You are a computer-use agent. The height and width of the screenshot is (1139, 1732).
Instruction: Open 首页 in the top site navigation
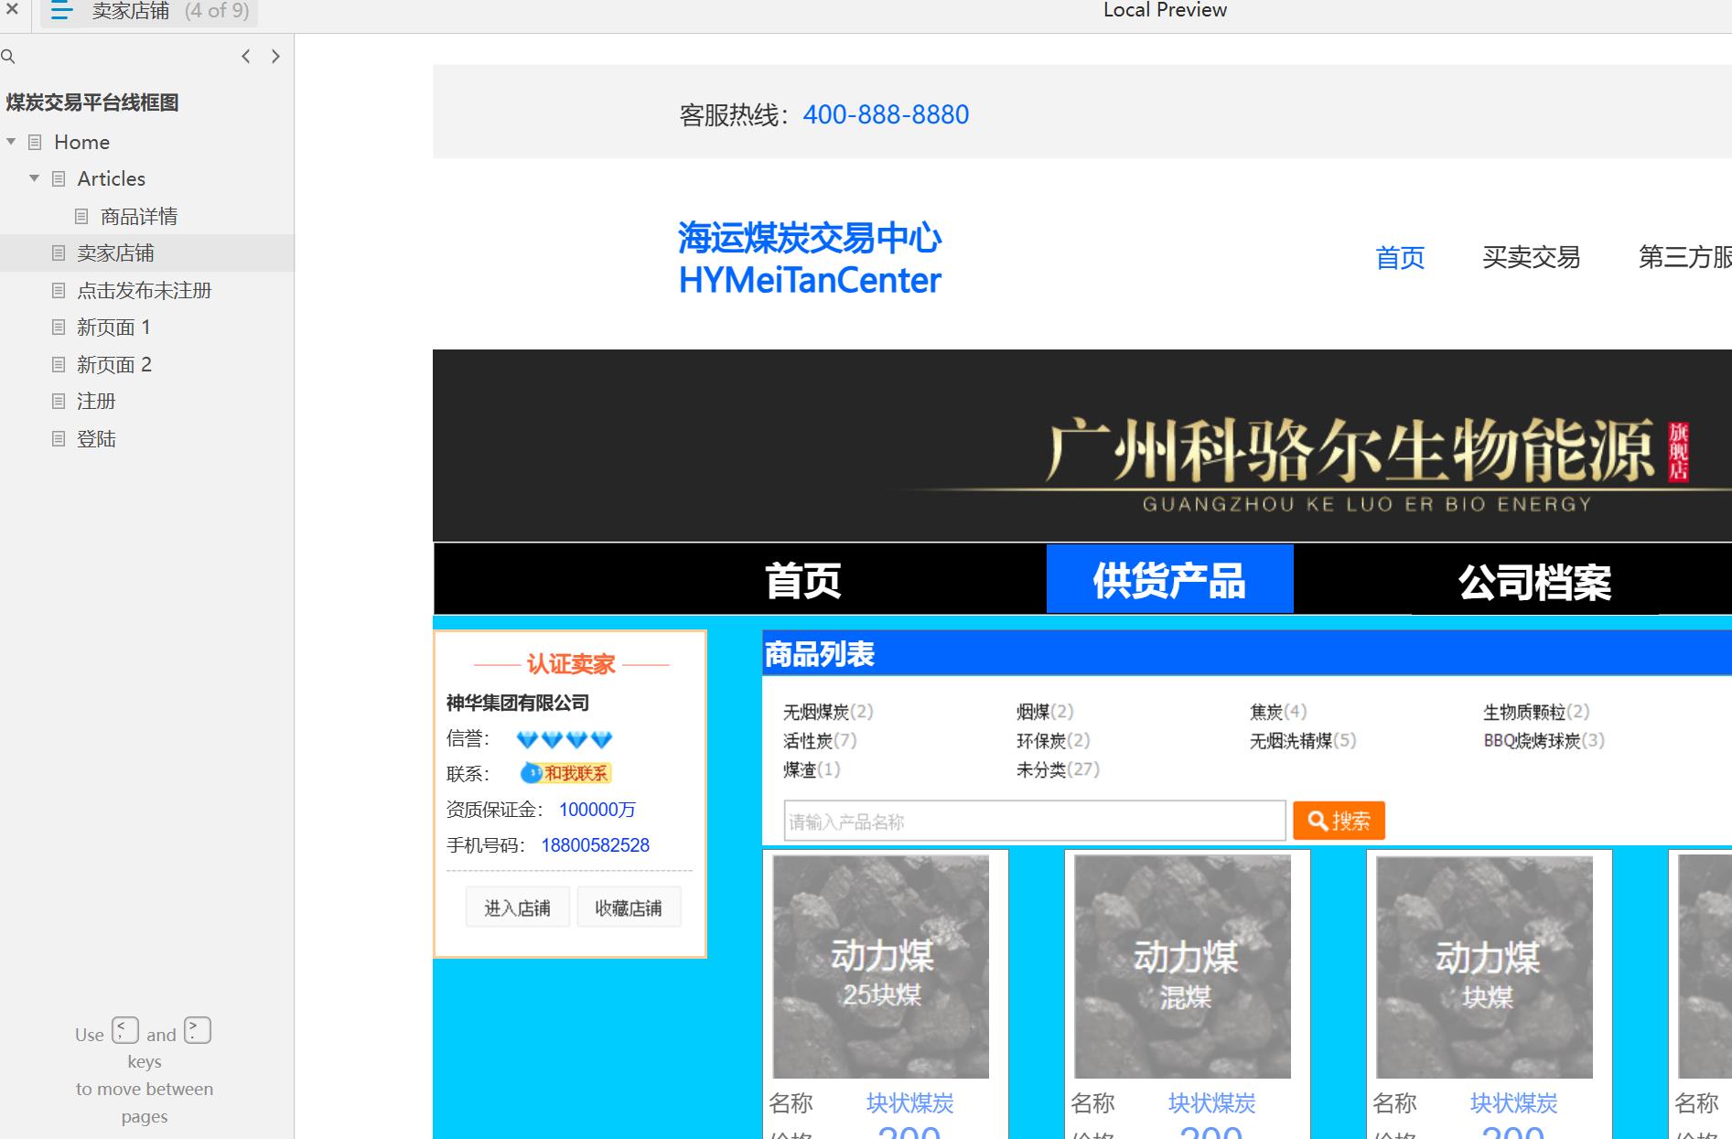1400,258
